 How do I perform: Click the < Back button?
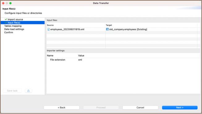click(x=61, y=108)
